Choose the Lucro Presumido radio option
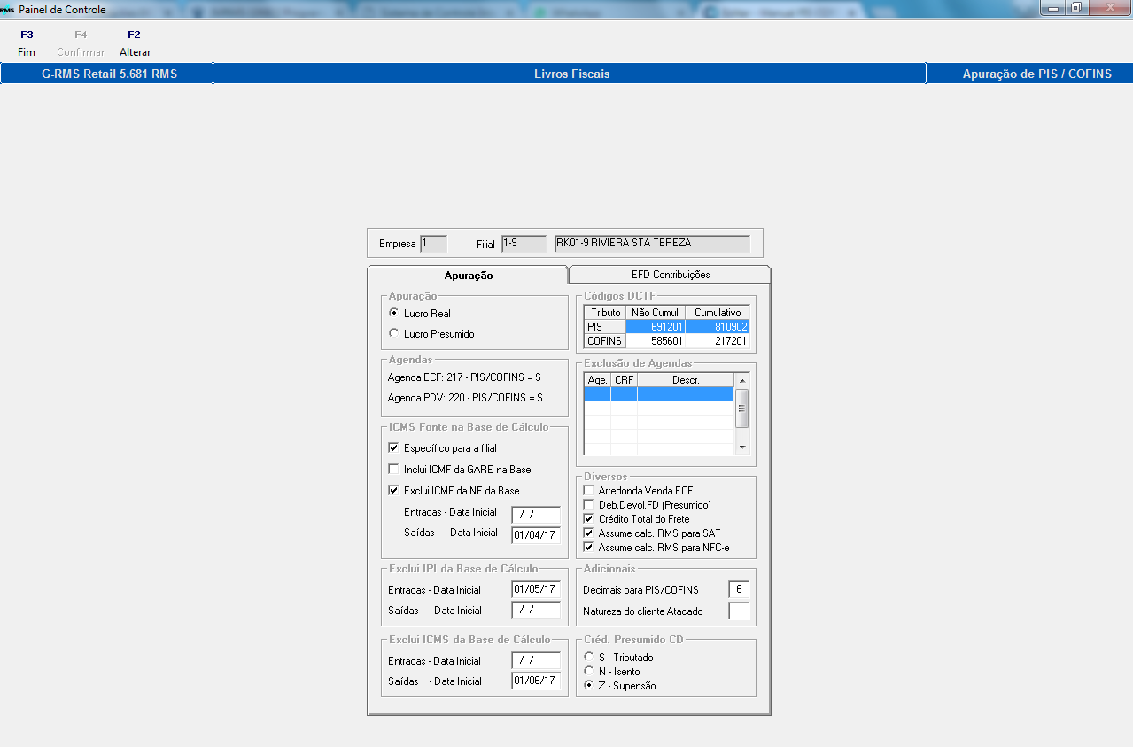The width and height of the screenshot is (1133, 747). (x=432, y=334)
